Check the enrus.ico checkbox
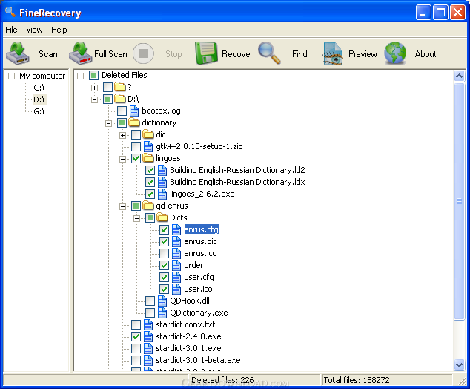Screen dimensions: 470x389 (x=164, y=253)
